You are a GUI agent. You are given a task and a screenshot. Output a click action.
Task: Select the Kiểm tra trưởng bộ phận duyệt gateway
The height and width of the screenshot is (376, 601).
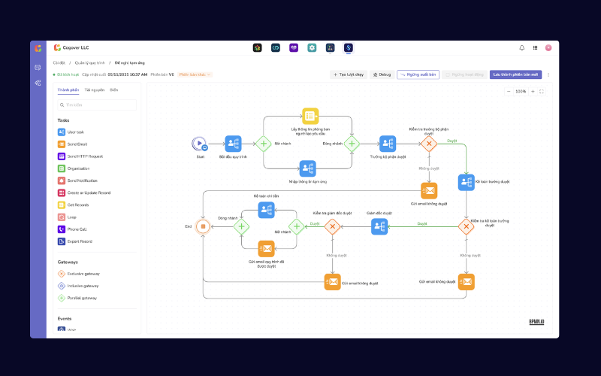429,144
